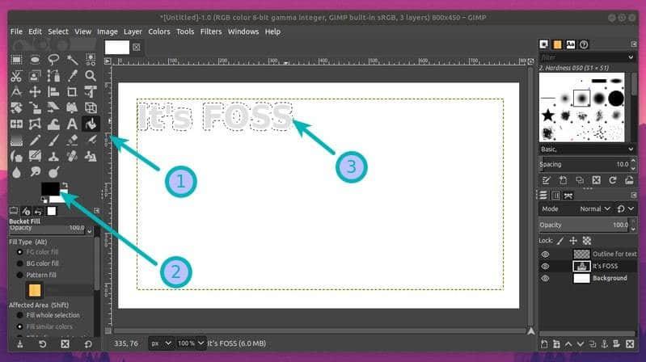The width and height of the screenshot is (646, 362).
Task: Select the Pencil tool
Action: point(35,140)
